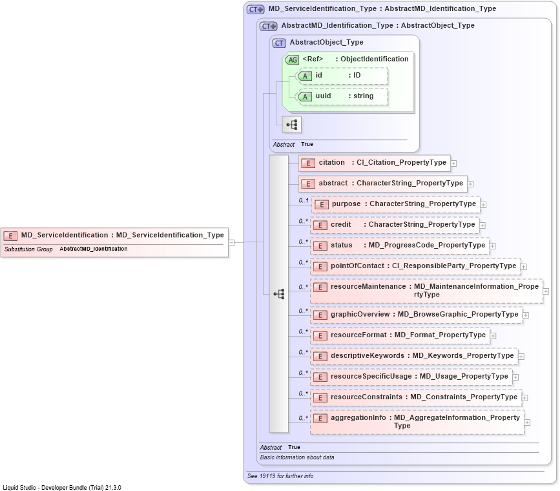Expand the descriptiveKeywords element
Image resolution: width=560 pixels, height=491 pixels.
click(x=521, y=357)
